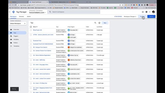
Task: Click the Tag Manager back arrow
Action: coord(10,12)
